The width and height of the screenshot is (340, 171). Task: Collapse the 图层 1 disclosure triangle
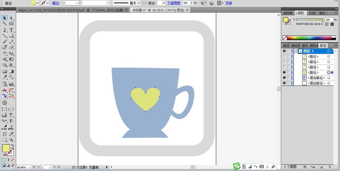[296, 51]
